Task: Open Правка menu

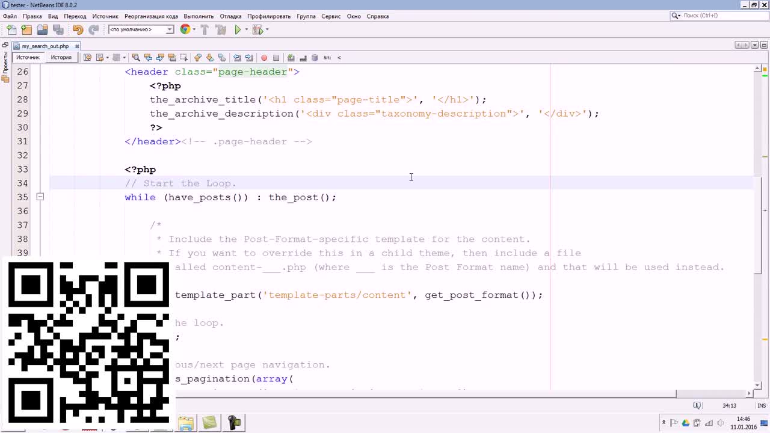Action: coord(32,16)
